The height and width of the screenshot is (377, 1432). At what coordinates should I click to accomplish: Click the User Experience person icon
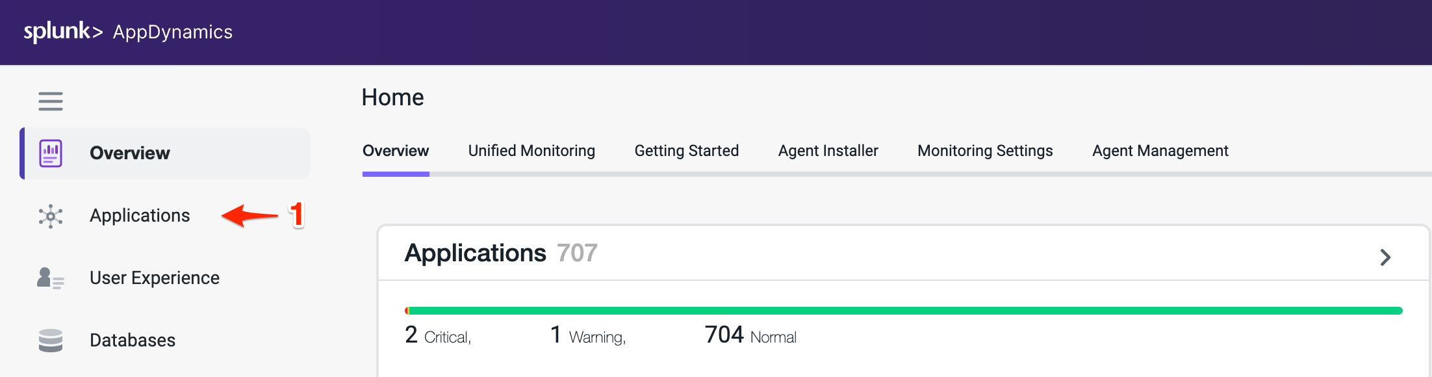50,278
